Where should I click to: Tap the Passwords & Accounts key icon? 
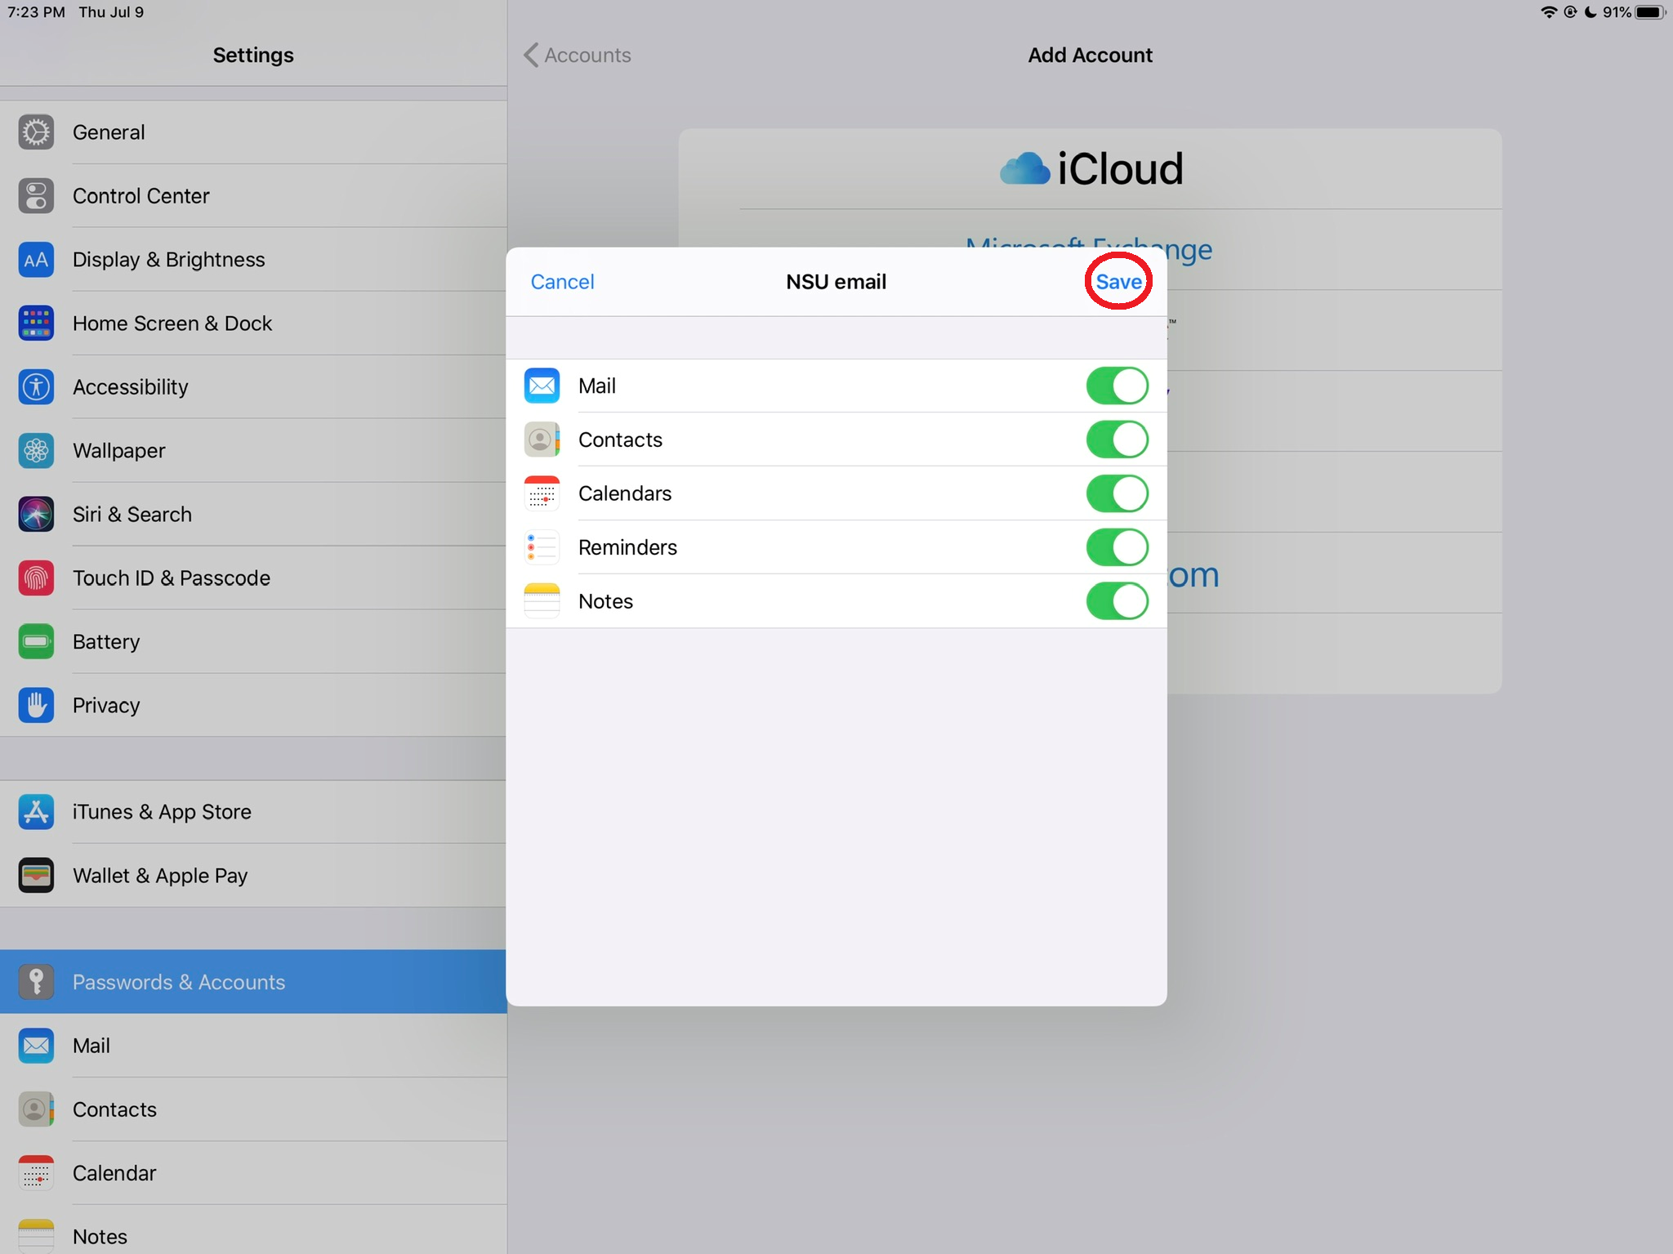(36, 982)
